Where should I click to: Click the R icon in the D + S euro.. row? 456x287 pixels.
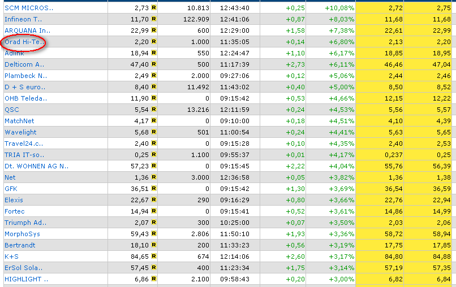(154, 87)
